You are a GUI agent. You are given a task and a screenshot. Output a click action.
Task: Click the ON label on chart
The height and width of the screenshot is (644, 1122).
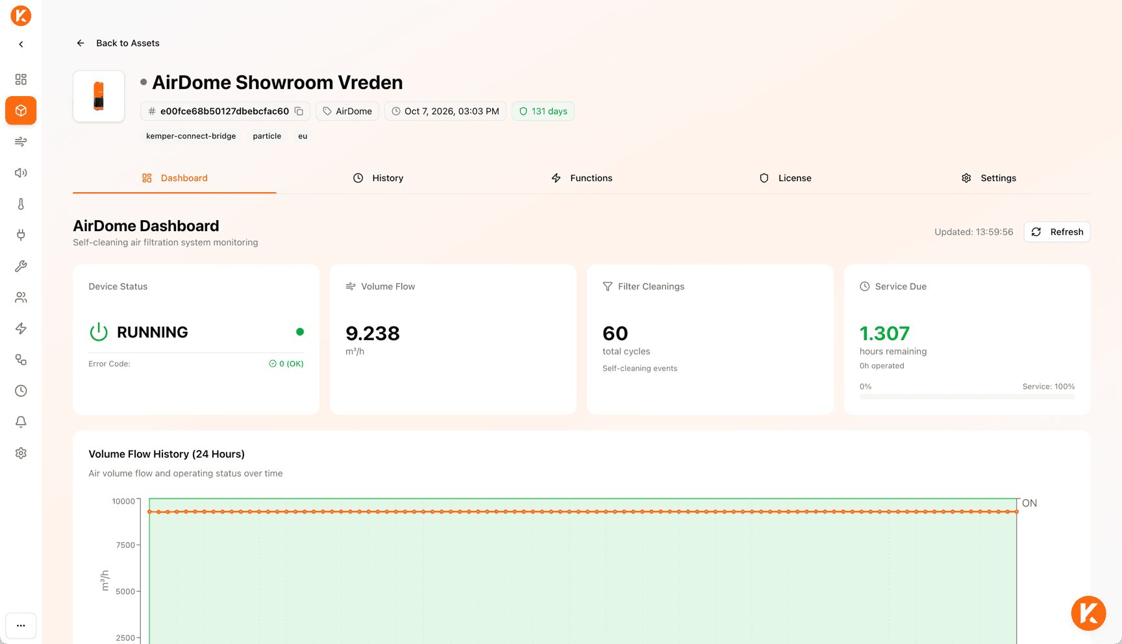[1030, 503]
